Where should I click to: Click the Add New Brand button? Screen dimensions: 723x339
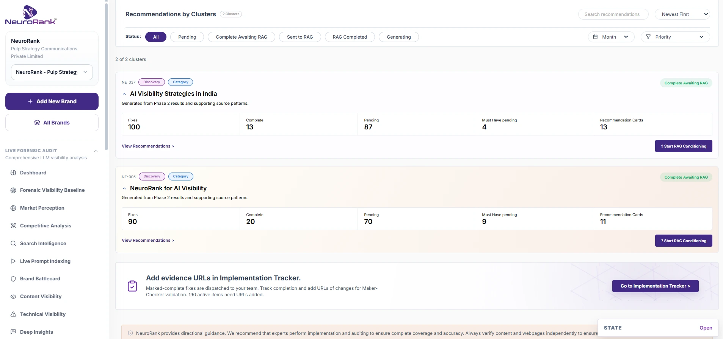point(52,101)
